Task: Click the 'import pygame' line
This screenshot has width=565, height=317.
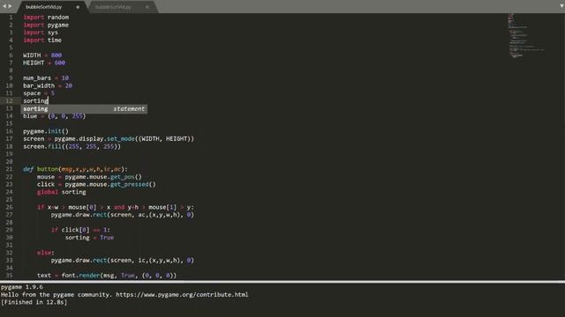Action: coord(46,25)
